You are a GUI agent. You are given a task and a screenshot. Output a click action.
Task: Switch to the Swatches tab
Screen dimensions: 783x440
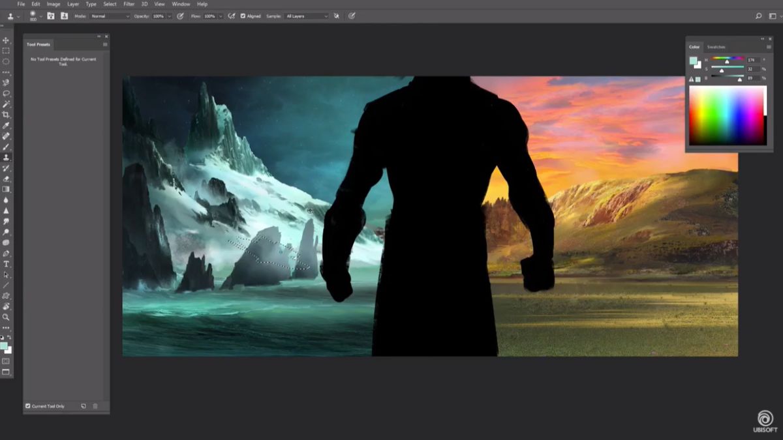pos(716,47)
